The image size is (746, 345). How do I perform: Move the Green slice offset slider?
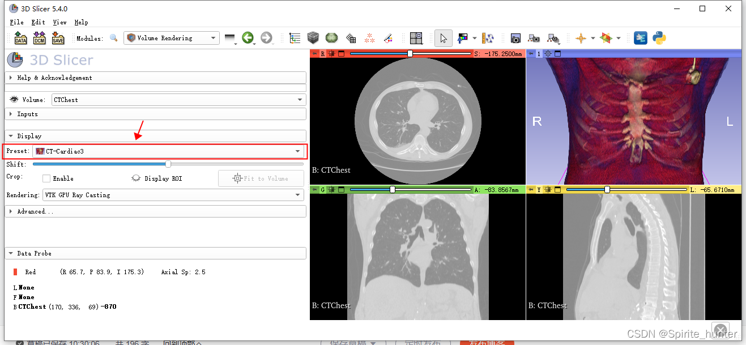[393, 190]
